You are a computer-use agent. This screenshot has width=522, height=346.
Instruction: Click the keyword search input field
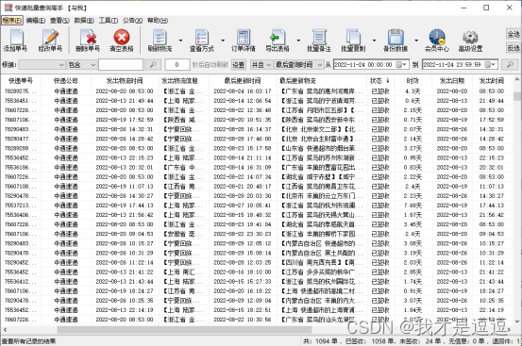pos(121,64)
